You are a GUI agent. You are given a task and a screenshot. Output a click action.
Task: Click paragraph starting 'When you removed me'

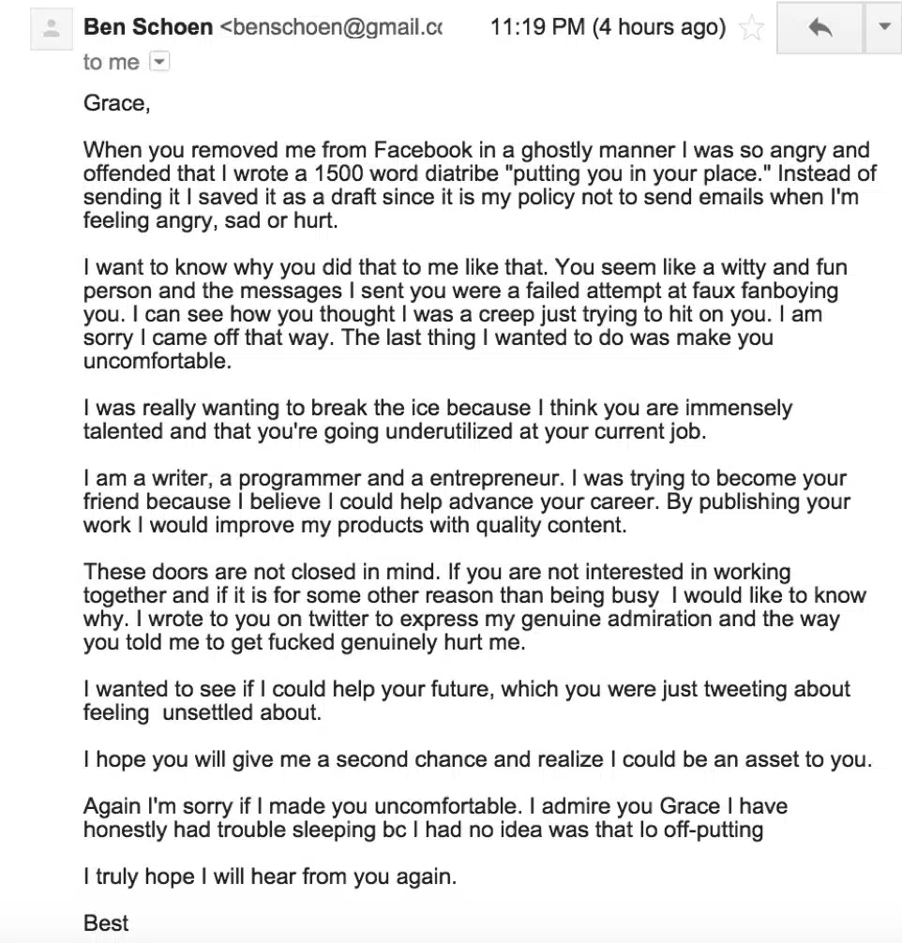[479, 186]
